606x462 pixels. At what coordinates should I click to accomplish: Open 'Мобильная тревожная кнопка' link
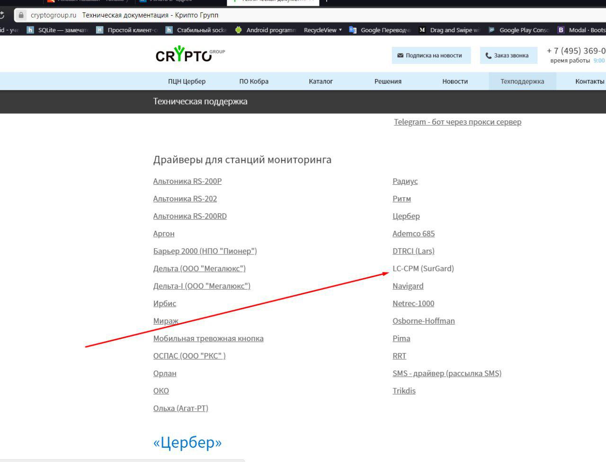pos(208,338)
